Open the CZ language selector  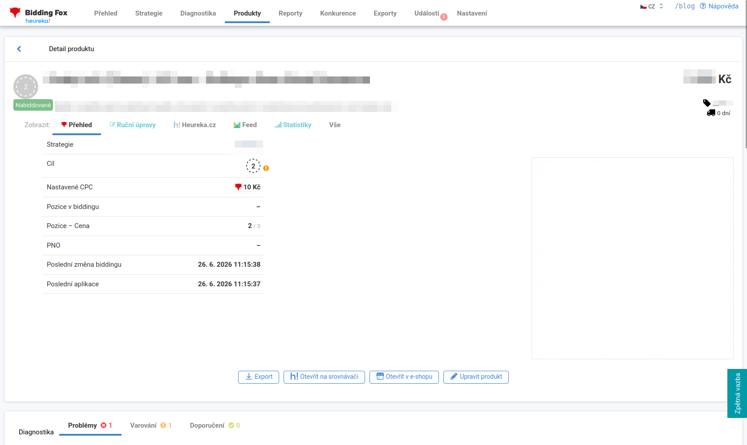coord(652,6)
